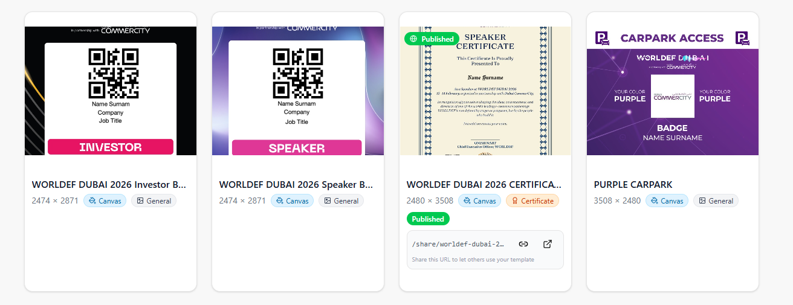Click the WORLDEF DUBAI 2026 Investor B... title
Viewport: 793px width, 305px height.
[109, 185]
